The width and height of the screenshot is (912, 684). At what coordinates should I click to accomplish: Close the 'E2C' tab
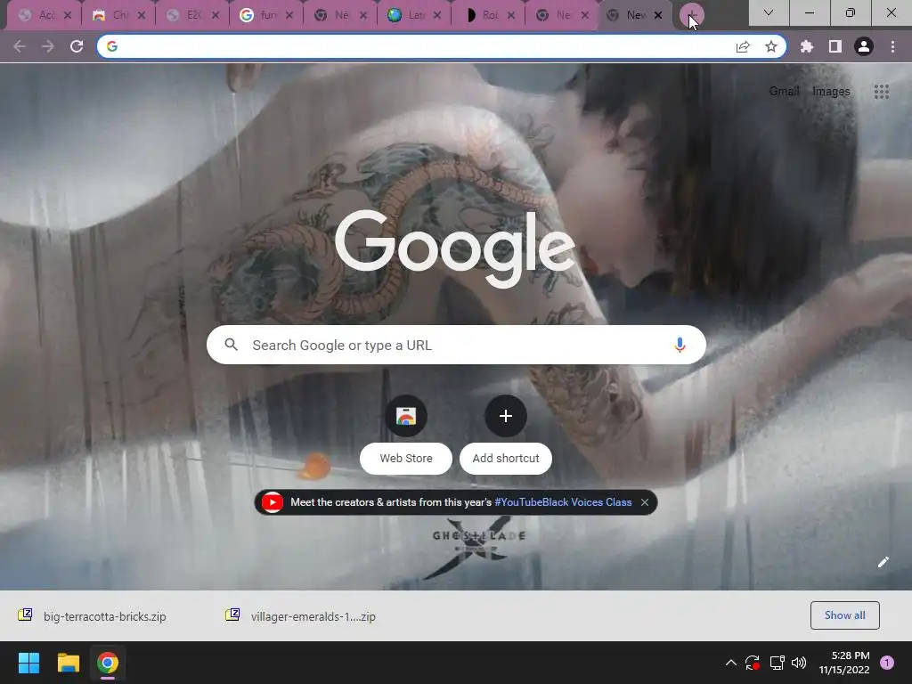[216, 15]
